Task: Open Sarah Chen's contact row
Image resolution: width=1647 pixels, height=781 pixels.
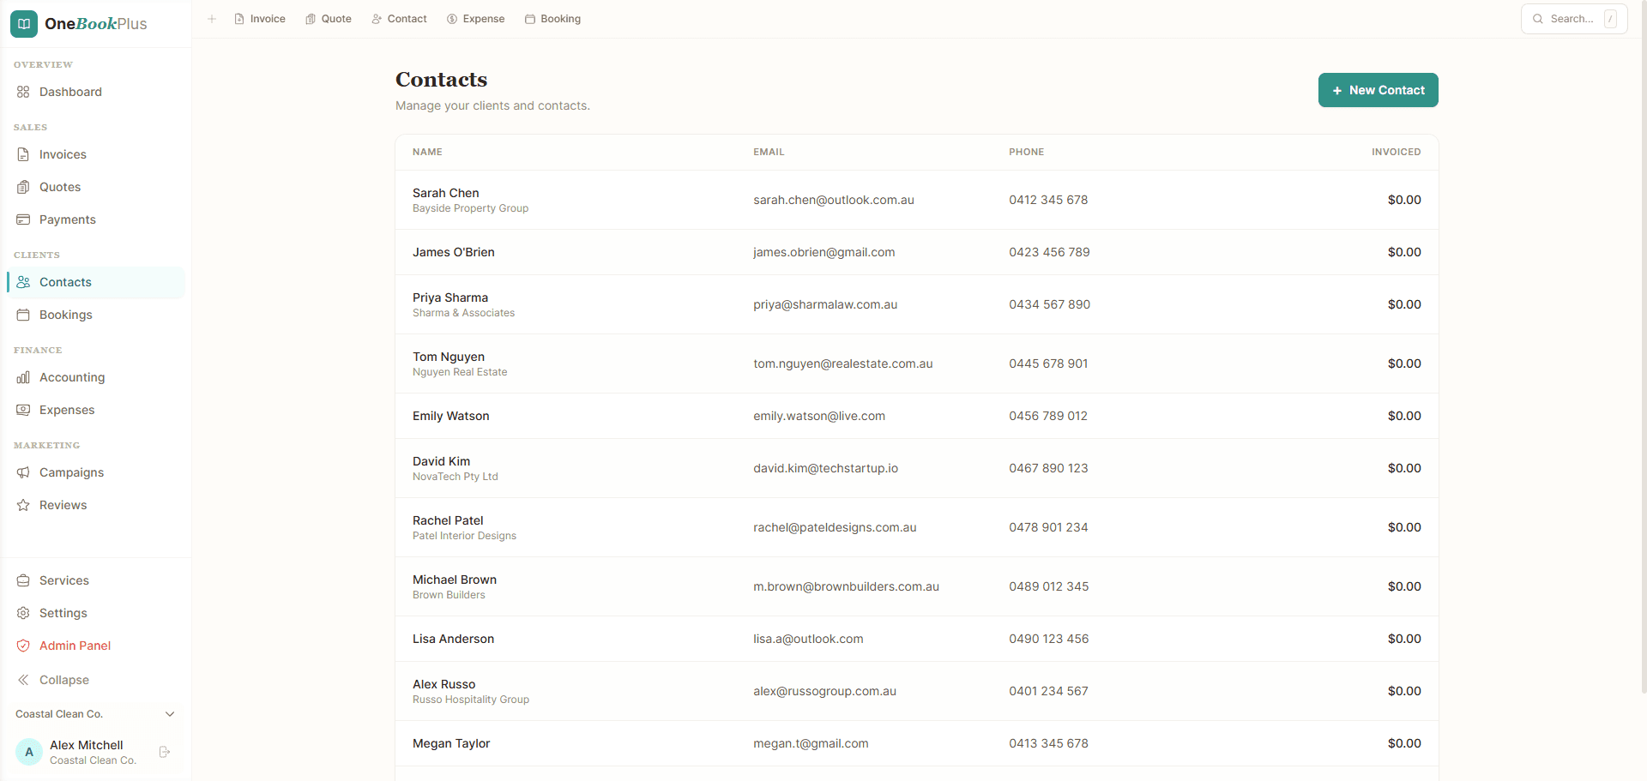Action: (858, 200)
